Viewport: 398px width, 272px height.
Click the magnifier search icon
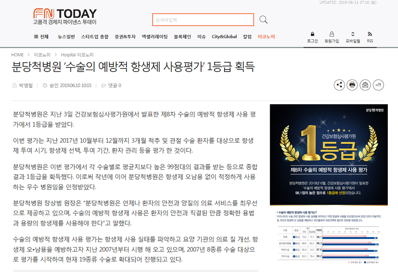pyautogui.click(x=263, y=19)
